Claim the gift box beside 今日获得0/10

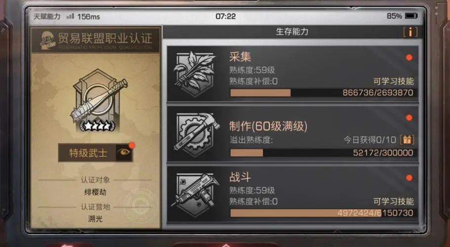[x=407, y=139]
